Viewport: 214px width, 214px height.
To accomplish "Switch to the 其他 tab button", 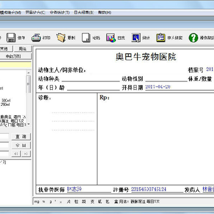I will [x=7, y=49].
